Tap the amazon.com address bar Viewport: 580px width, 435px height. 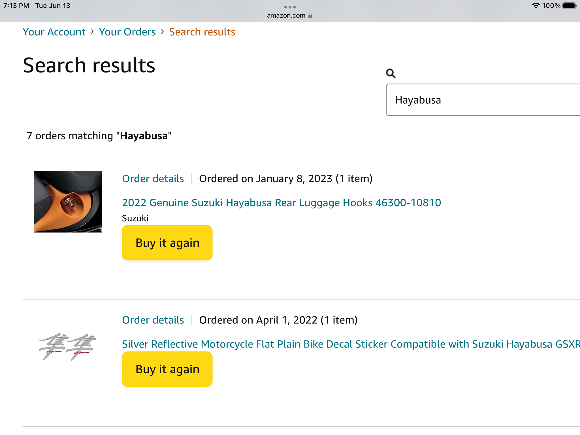[x=286, y=16]
